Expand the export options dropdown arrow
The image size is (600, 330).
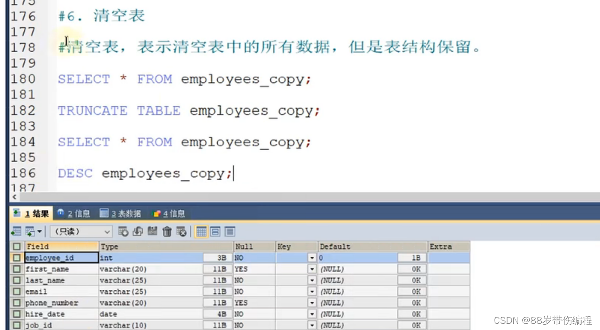41,231
